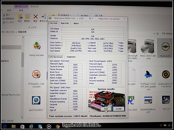This screenshot has width=174, height=130.
Task: Select the TAT3_0 file icon
Action: (166, 100)
